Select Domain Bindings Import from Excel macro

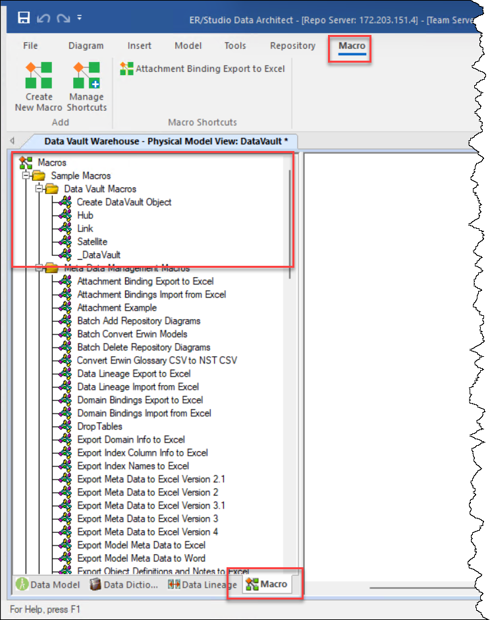[144, 413]
